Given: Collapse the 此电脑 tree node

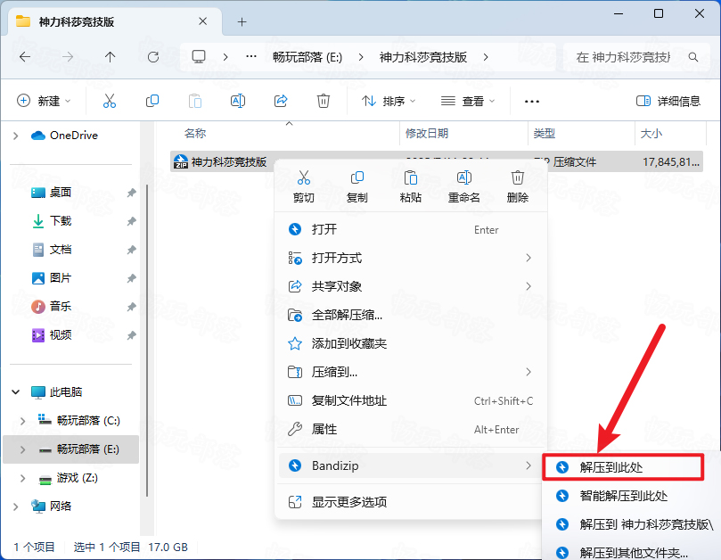Looking at the screenshot, I should point(16,392).
